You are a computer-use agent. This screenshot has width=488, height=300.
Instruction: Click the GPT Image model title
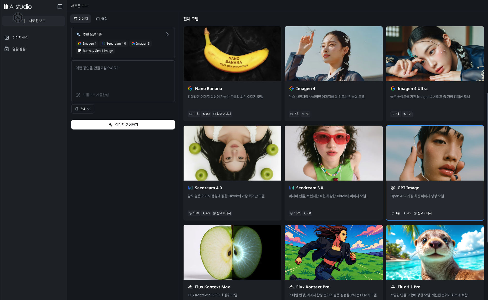(x=408, y=188)
